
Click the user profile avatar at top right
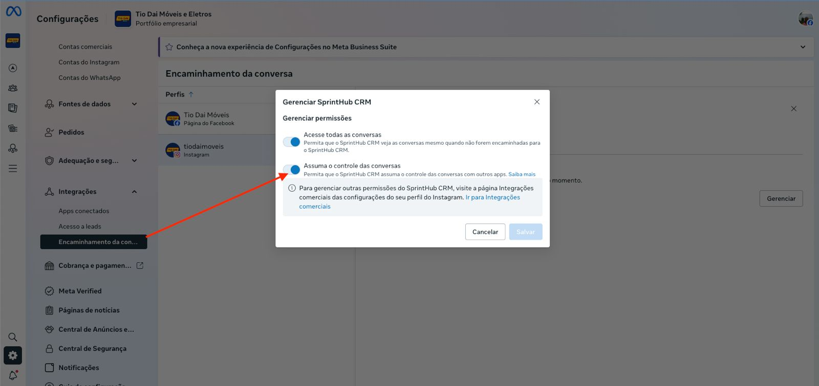pyautogui.click(x=805, y=19)
